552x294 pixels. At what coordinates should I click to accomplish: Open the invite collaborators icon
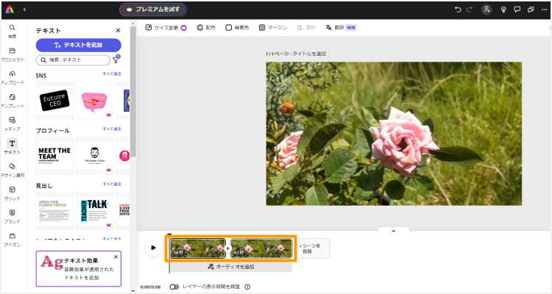click(486, 10)
